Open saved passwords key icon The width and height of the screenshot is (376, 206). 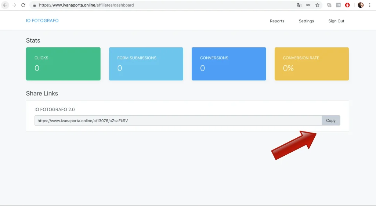click(308, 5)
